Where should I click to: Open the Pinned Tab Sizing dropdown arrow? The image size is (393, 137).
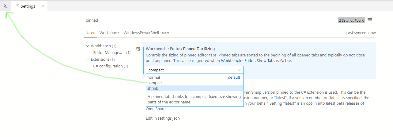point(240,70)
